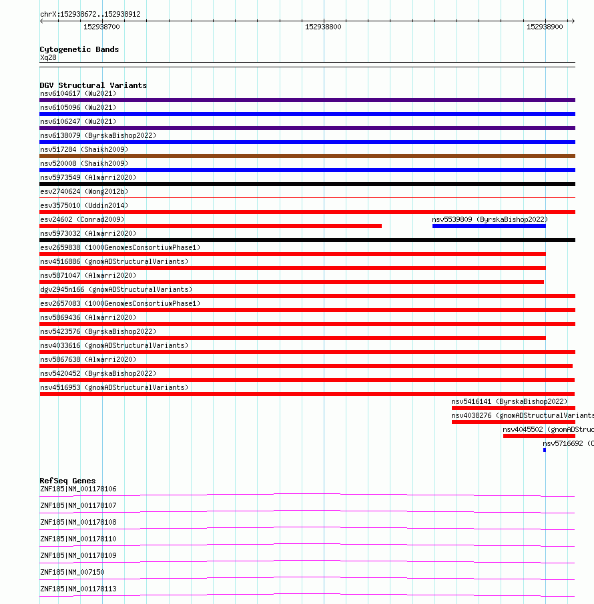The width and height of the screenshot is (594, 604).
Task: Click the RefSeq Genes track title
Action: tap(67, 481)
